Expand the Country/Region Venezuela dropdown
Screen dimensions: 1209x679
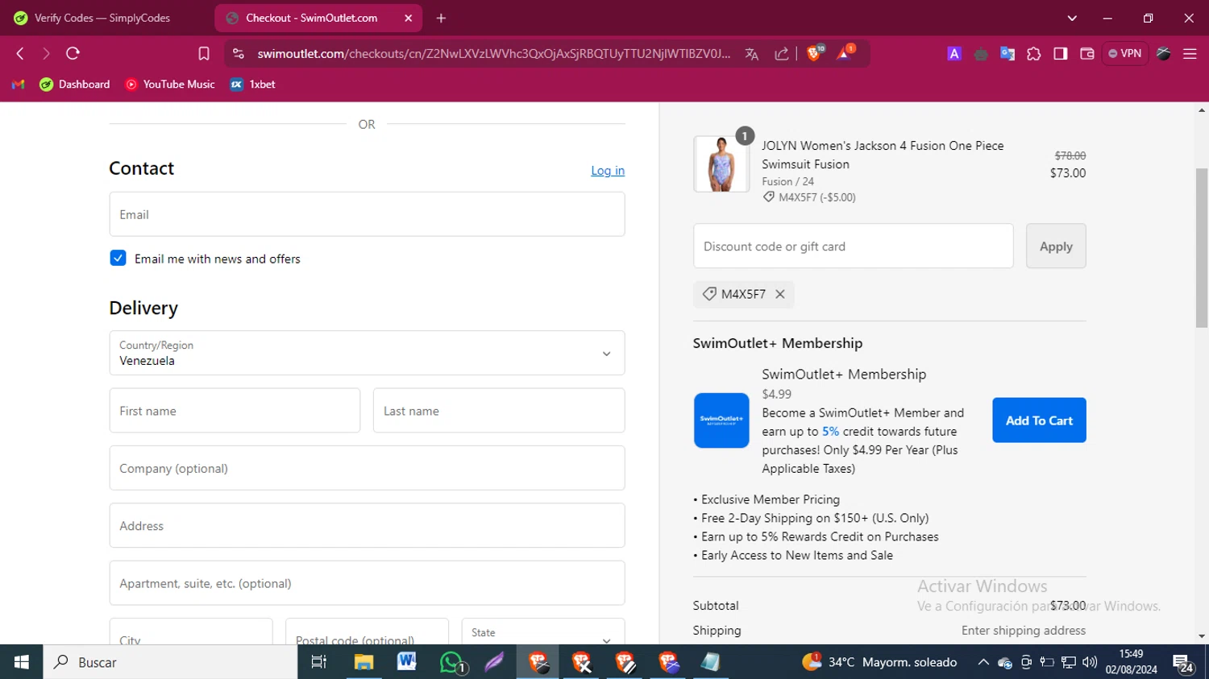click(367, 353)
